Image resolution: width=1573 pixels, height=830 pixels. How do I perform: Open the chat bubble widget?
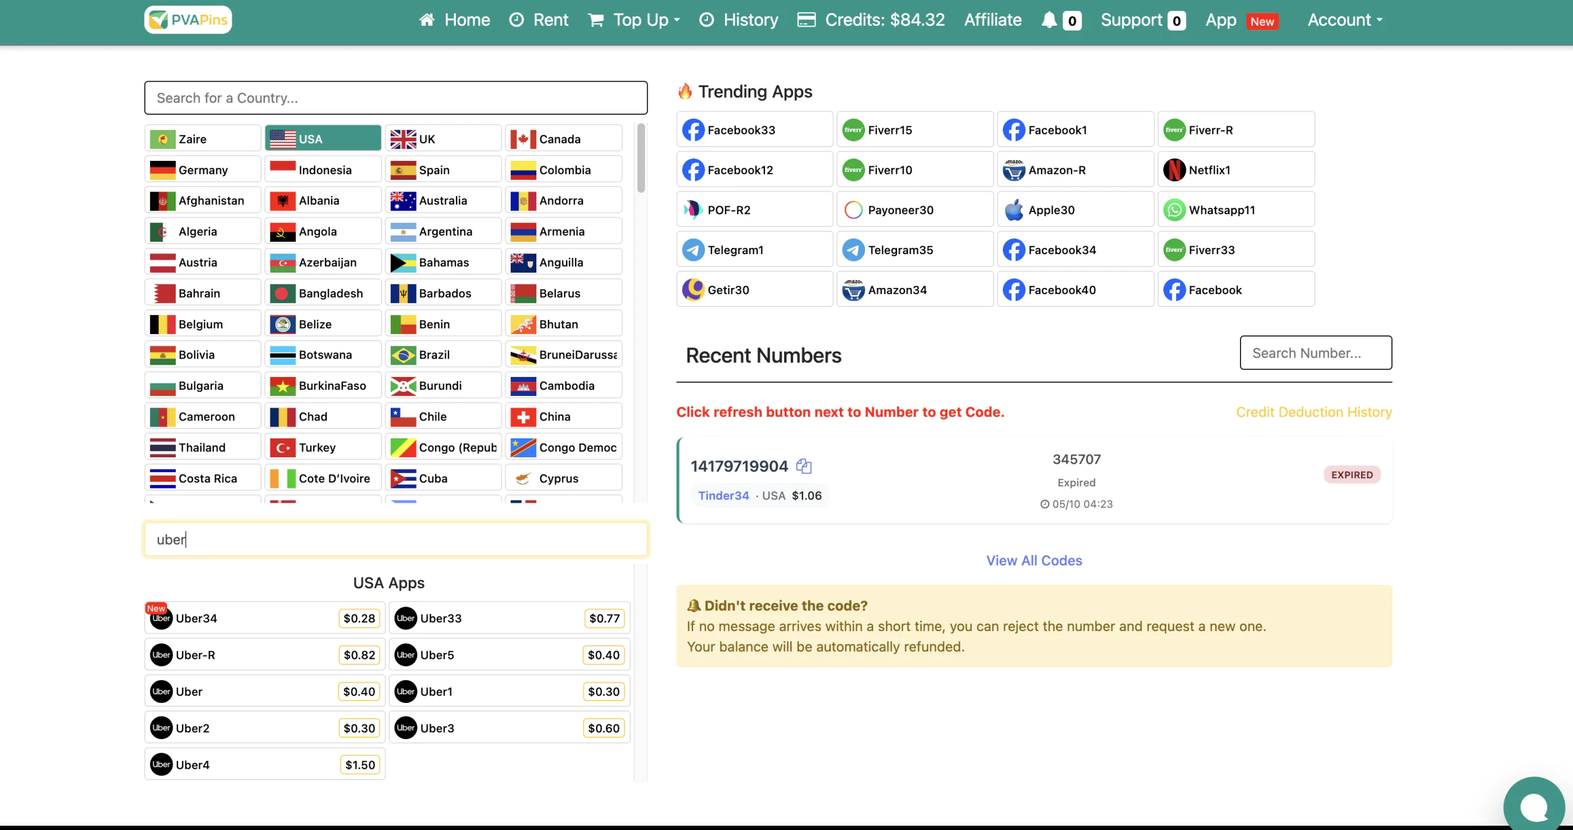[1534, 806]
